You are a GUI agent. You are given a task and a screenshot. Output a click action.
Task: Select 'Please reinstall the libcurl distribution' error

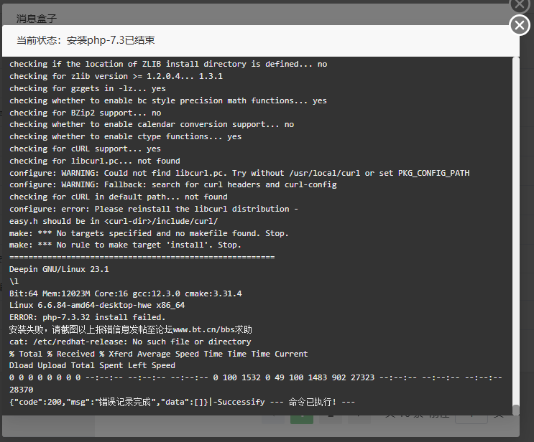click(x=154, y=209)
